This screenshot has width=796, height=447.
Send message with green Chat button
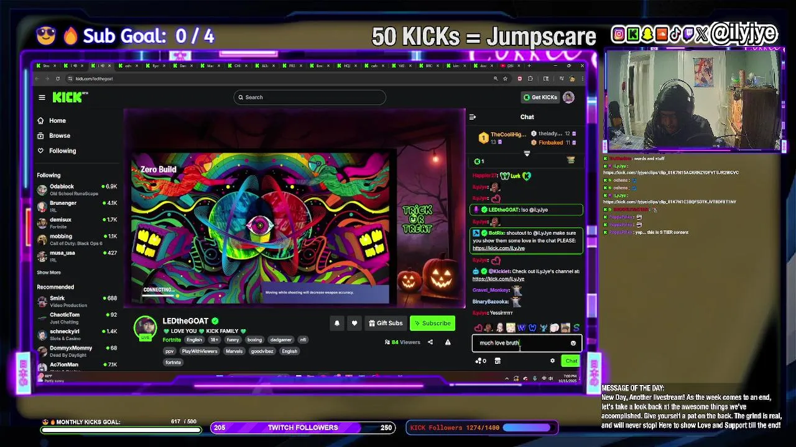(x=571, y=361)
